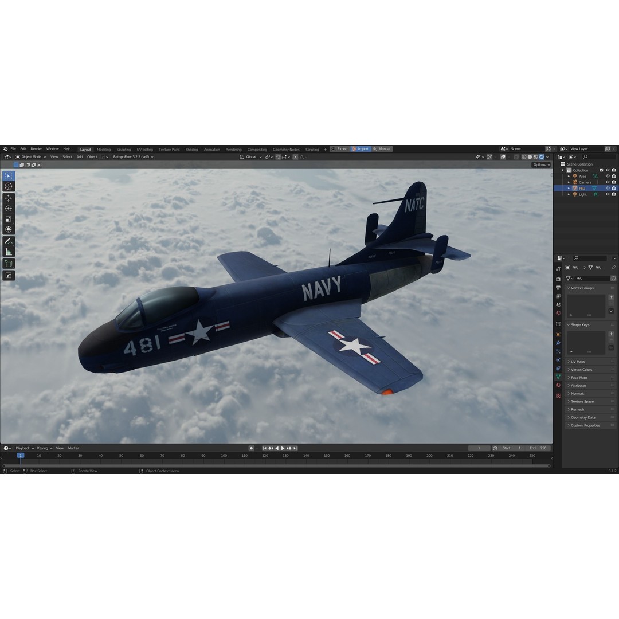
Task: Open the Render properties tab
Action: pyautogui.click(x=558, y=279)
